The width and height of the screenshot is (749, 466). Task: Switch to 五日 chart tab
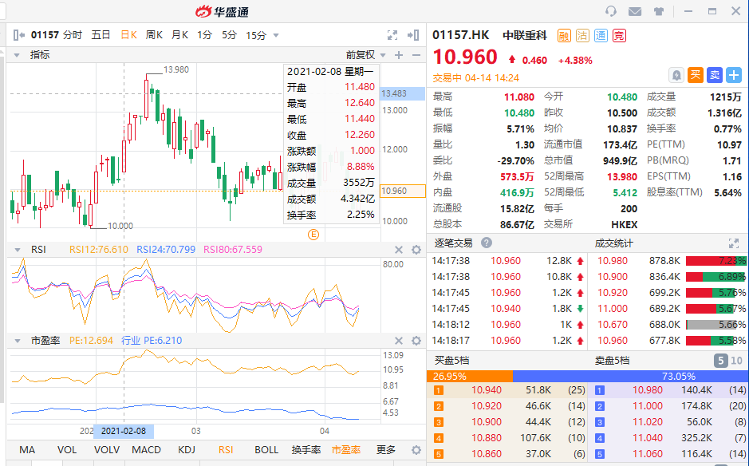click(101, 35)
